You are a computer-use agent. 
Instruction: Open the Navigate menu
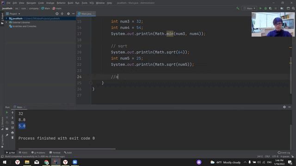point(31,3)
